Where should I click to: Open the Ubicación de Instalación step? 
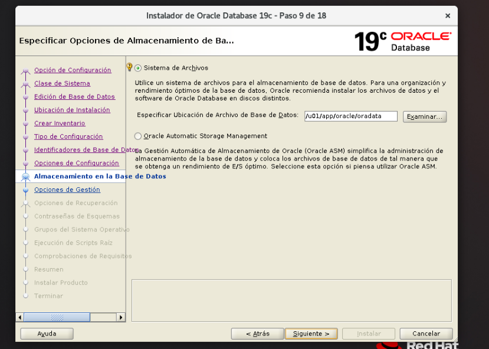tap(73, 110)
